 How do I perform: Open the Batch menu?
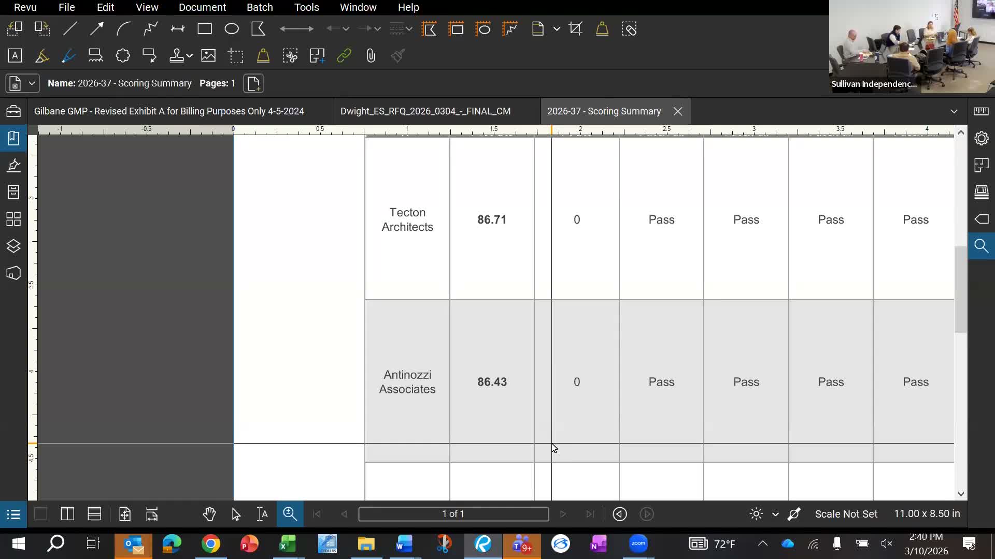click(x=260, y=7)
